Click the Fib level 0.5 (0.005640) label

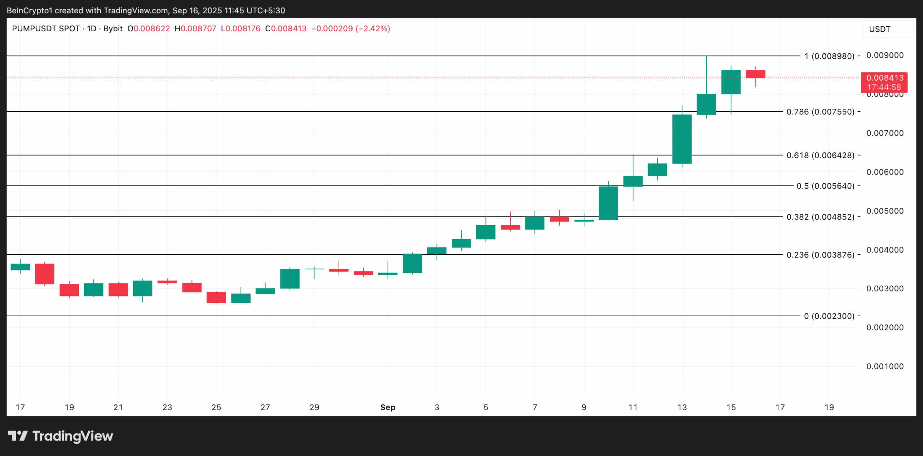pos(825,186)
